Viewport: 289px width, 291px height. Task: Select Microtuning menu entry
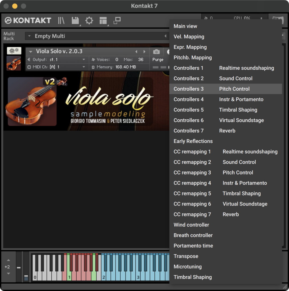[x=226, y=267]
